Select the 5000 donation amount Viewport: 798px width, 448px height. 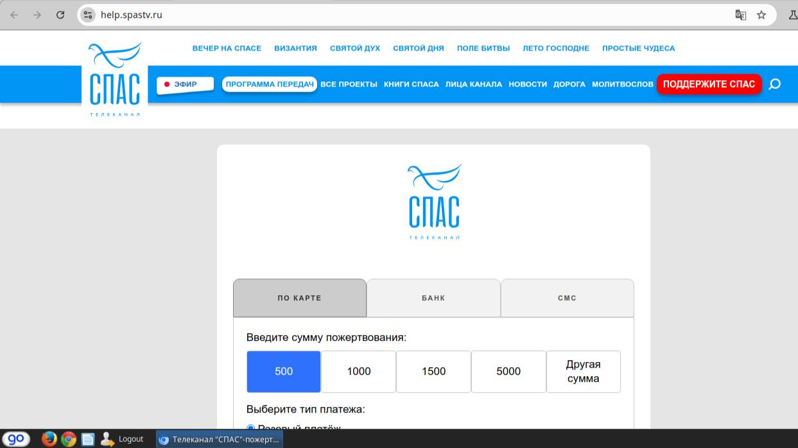click(508, 371)
